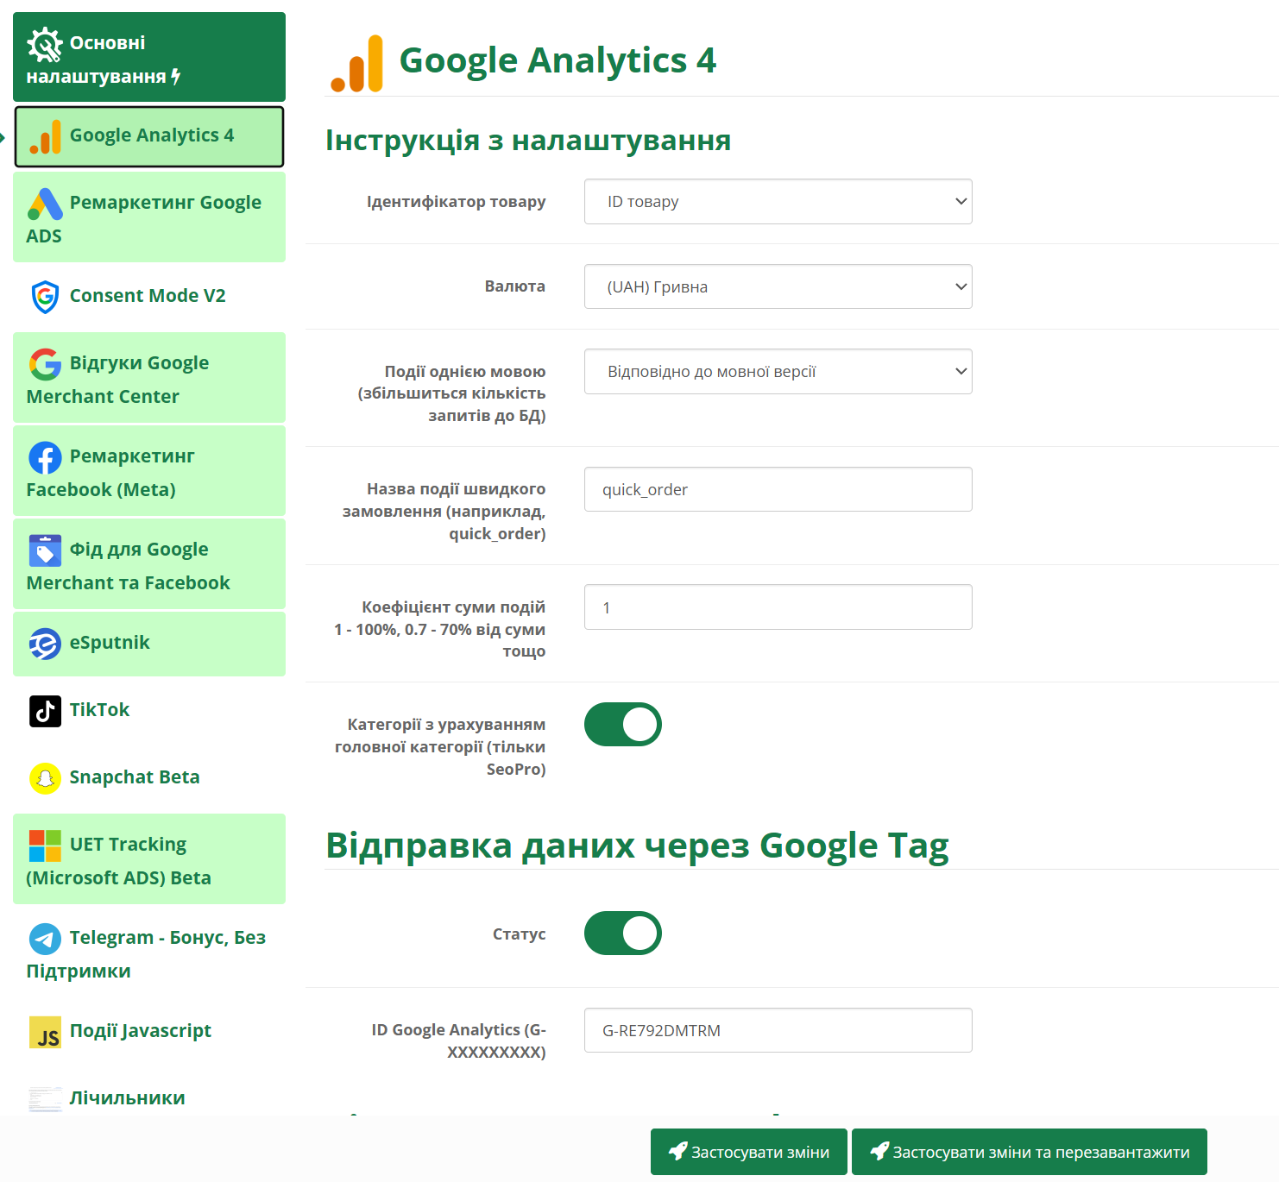
Task: Open the eSputnik settings item
Action: pos(149,644)
